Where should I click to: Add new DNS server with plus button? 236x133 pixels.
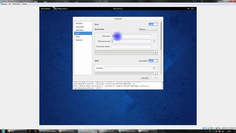tap(156, 74)
